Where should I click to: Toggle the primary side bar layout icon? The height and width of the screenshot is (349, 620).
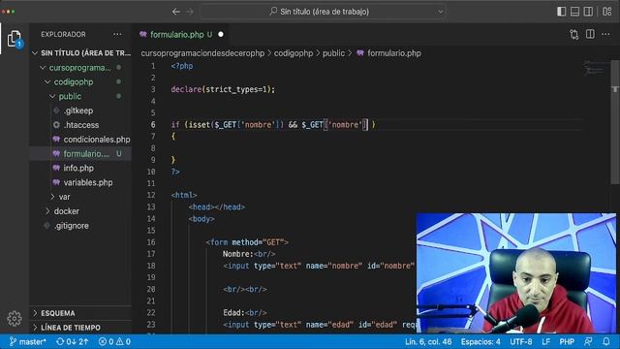pos(561,12)
